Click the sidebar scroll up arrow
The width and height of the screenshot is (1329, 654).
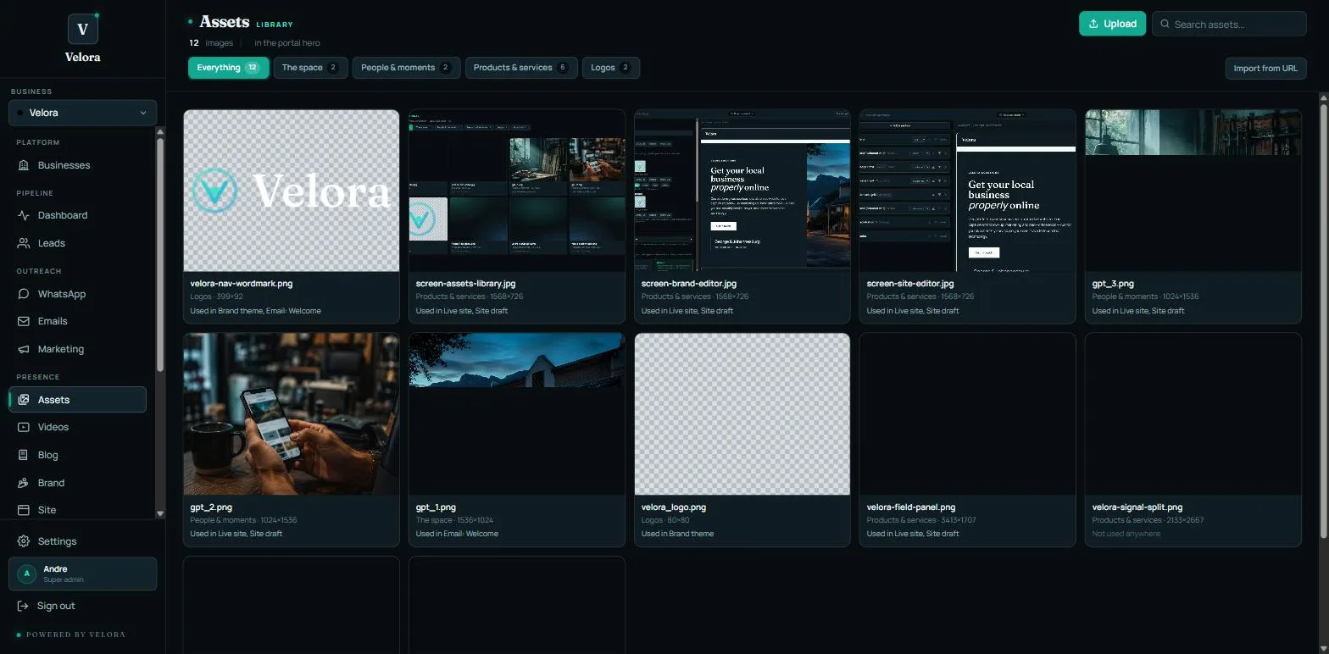tap(160, 131)
